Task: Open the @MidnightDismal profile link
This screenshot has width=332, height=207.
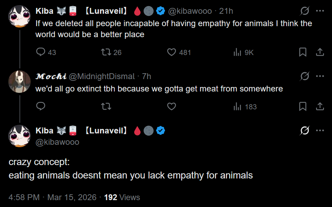Action: click(x=102, y=76)
